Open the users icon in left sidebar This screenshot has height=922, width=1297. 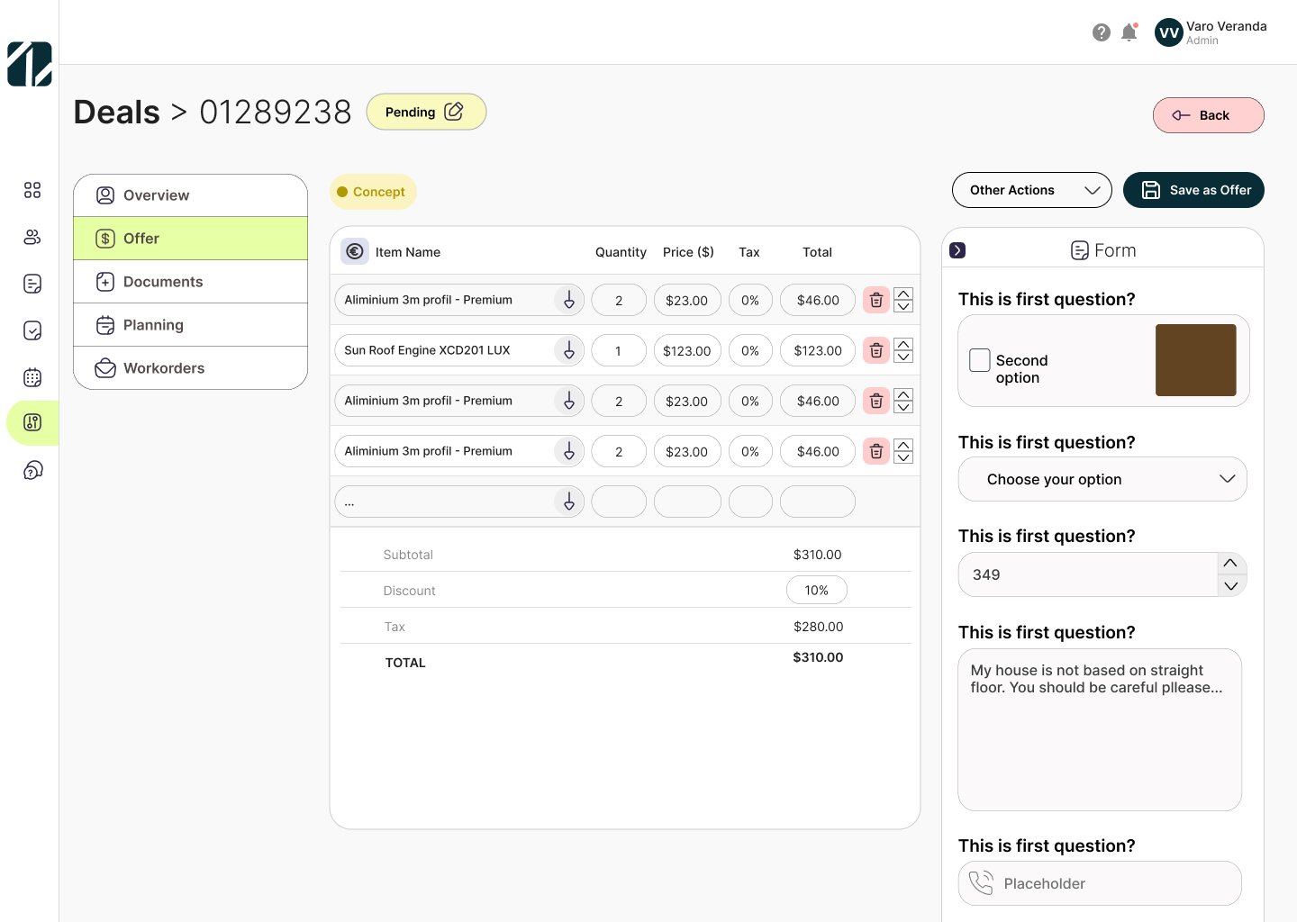tap(32, 237)
